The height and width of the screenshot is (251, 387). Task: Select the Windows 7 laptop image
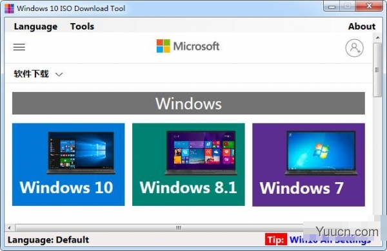click(321, 153)
